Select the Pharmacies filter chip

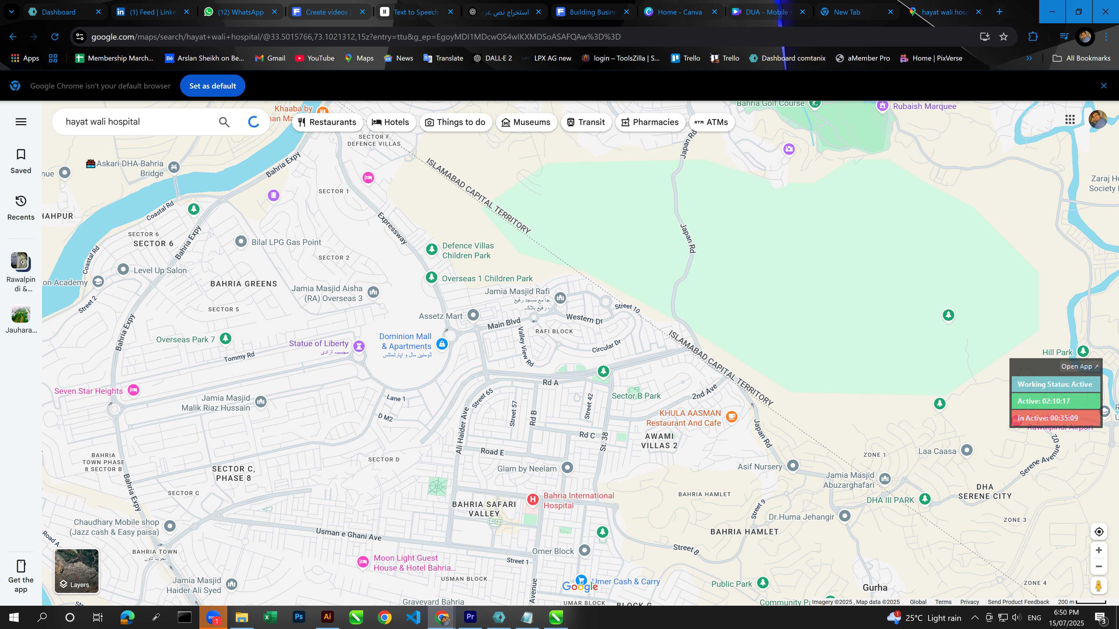pyautogui.click(x=650, y=122)
